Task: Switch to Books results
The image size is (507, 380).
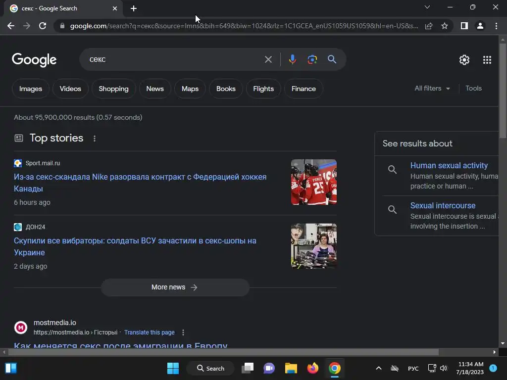Action: coord(226,89)
